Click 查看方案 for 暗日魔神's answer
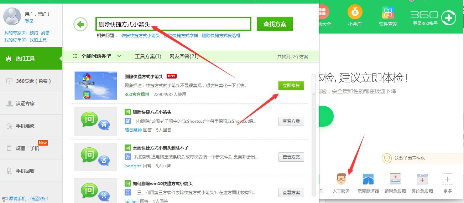Screen dimensions: 464x203 click(x=291, y=121)
